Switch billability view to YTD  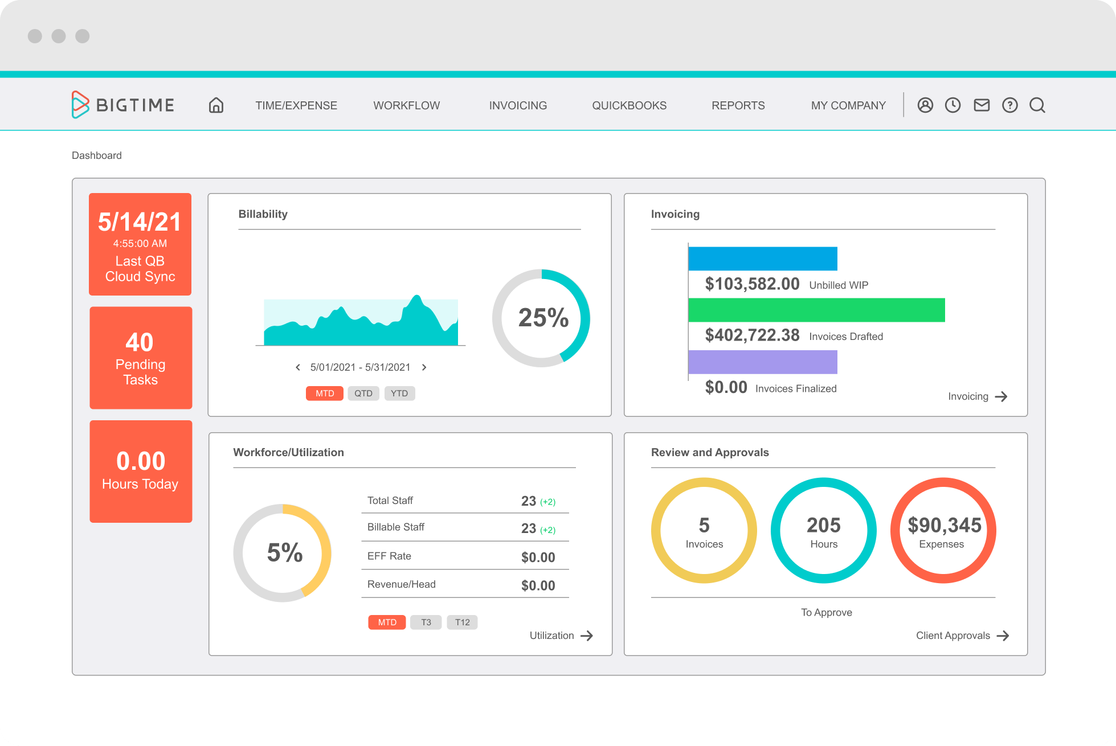coord(399,393)
